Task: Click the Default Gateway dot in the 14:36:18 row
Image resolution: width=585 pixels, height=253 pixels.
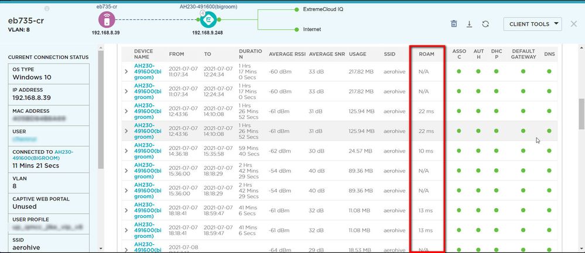Action: click(x=524, y=151)
